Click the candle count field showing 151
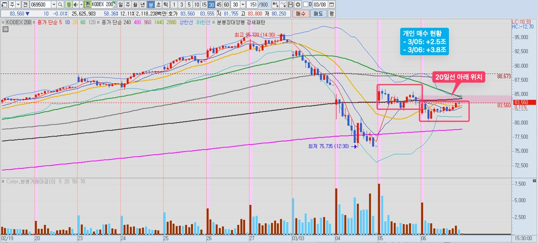This screenshot has height=243, width=538. tap(252, 4)
